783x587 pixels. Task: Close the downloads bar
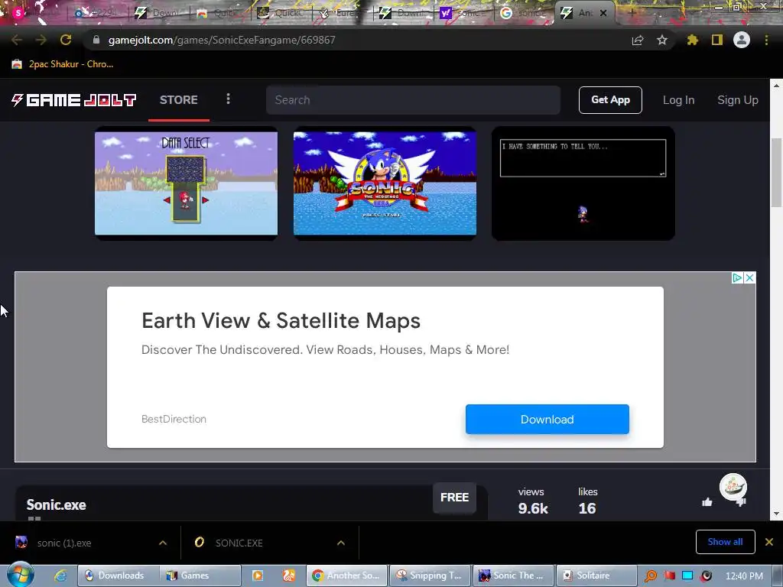click(769, 542)
